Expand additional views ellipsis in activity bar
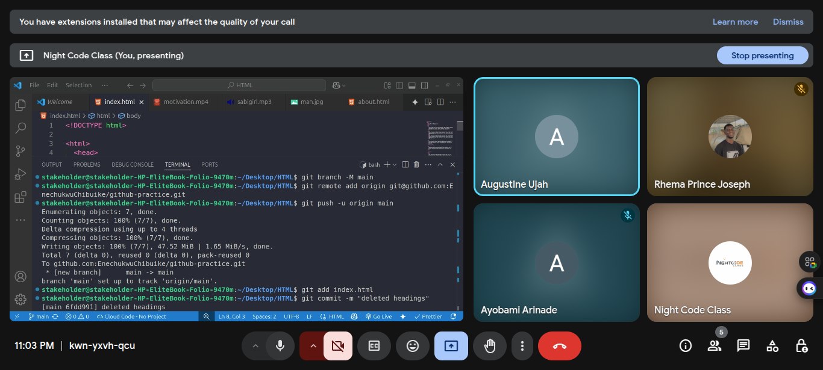 (20, 220)
